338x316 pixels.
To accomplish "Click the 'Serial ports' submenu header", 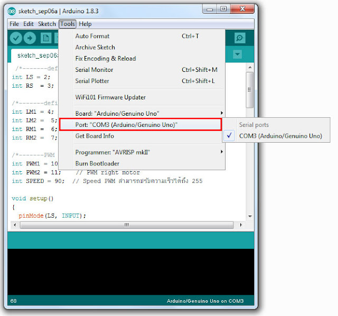I will coord(254,125).
